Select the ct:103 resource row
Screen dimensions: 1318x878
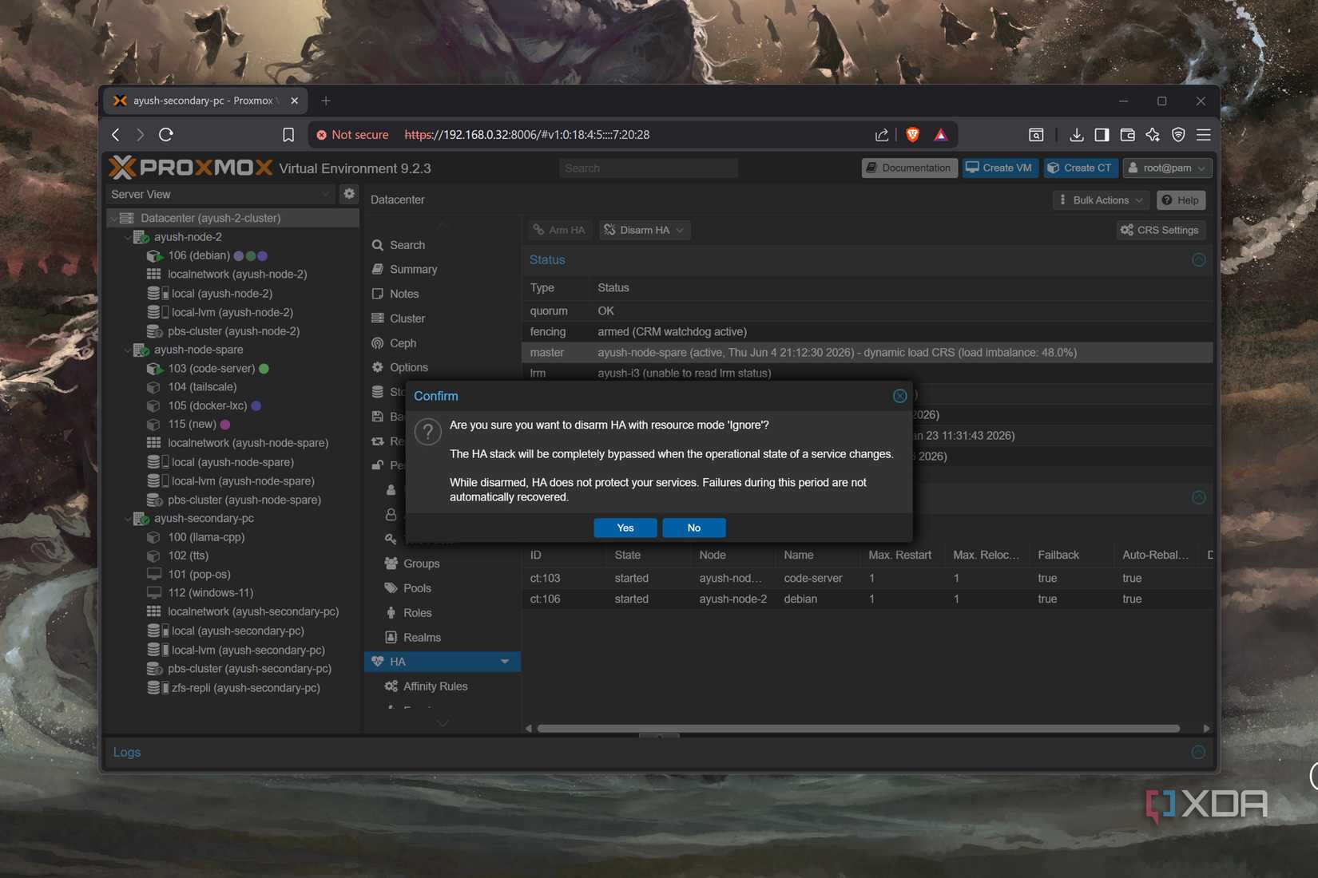[x=867, y=578]
